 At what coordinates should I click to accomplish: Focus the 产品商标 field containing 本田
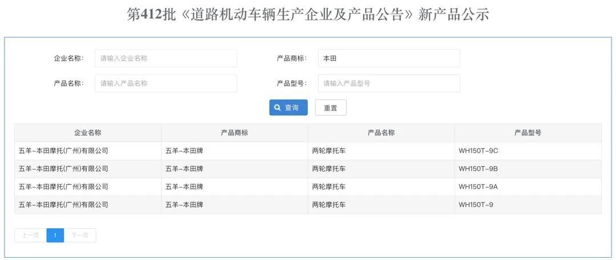(389, 59)
